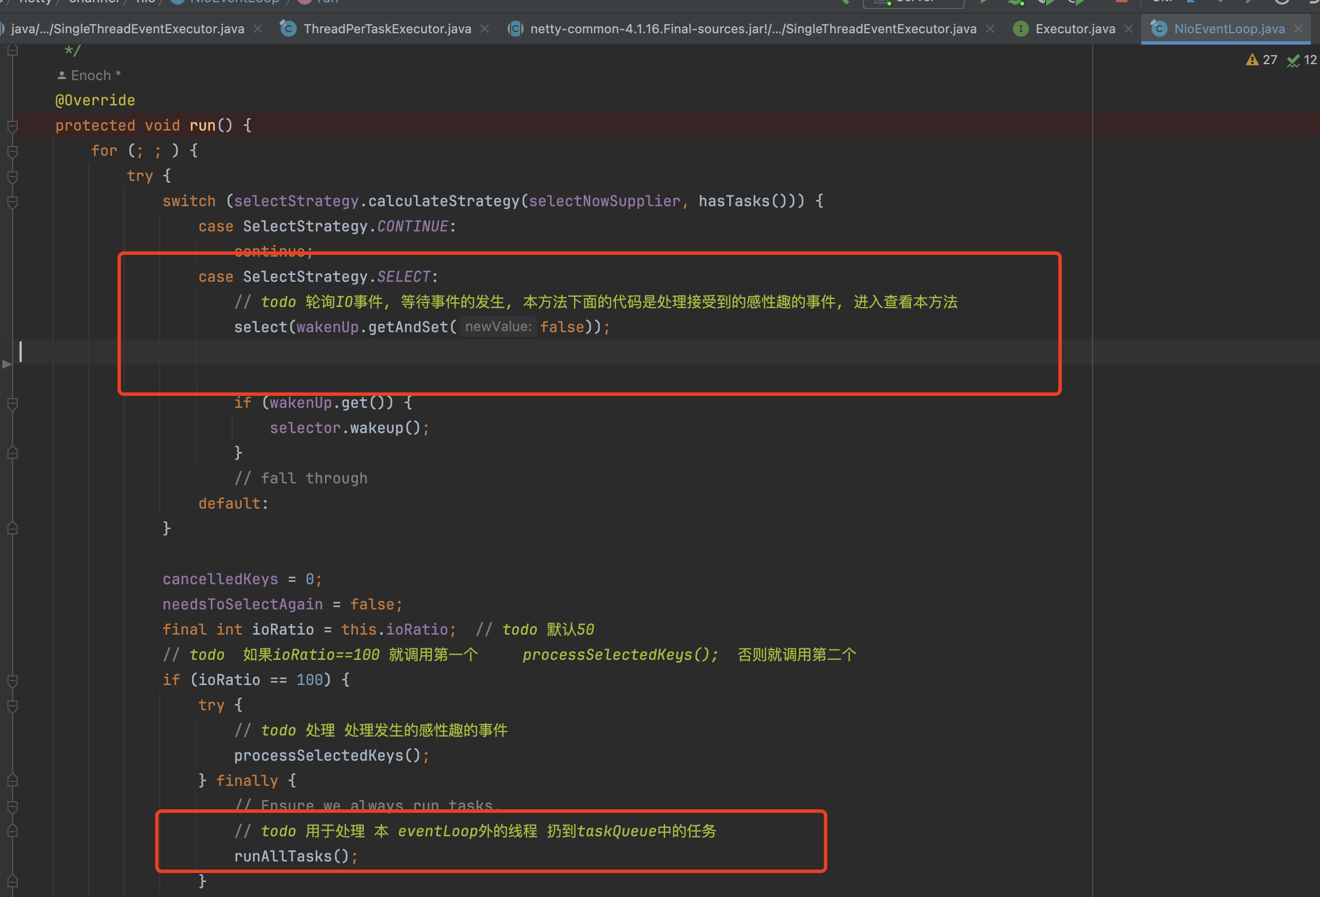1320x897 pixels.
Task: Switch to the java/.../SingleThreadEventExecutor.java tab
Action: coord(127,29)
